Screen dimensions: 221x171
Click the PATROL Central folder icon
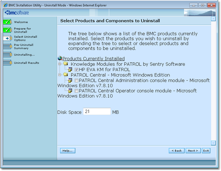click(x=65, y=75)
